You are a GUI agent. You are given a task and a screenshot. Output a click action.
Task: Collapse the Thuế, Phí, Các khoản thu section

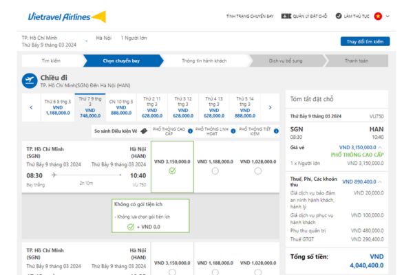(x=381, y=181)
